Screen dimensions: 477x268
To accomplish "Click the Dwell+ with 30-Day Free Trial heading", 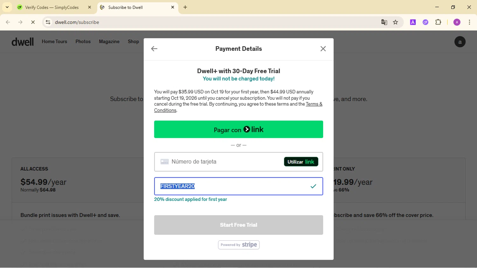I will (x=238, y=71).
